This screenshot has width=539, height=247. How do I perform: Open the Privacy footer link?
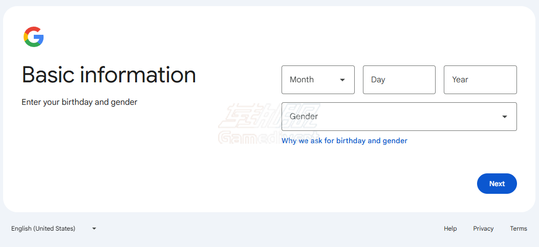coord(483,229)
